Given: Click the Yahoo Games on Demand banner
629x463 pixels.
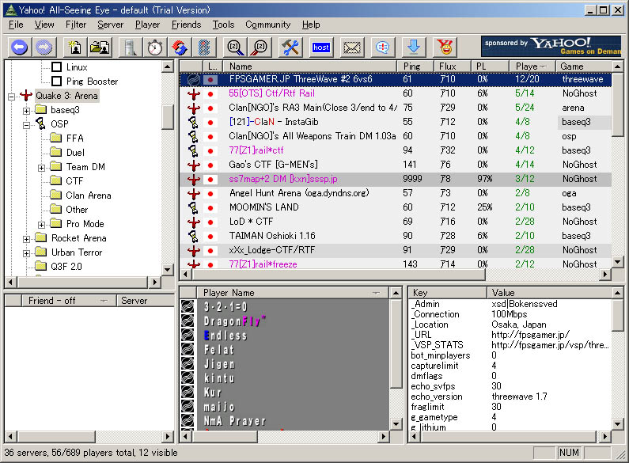Looking at the screenshot, I should pyautogui.click(x=551, y=47).
